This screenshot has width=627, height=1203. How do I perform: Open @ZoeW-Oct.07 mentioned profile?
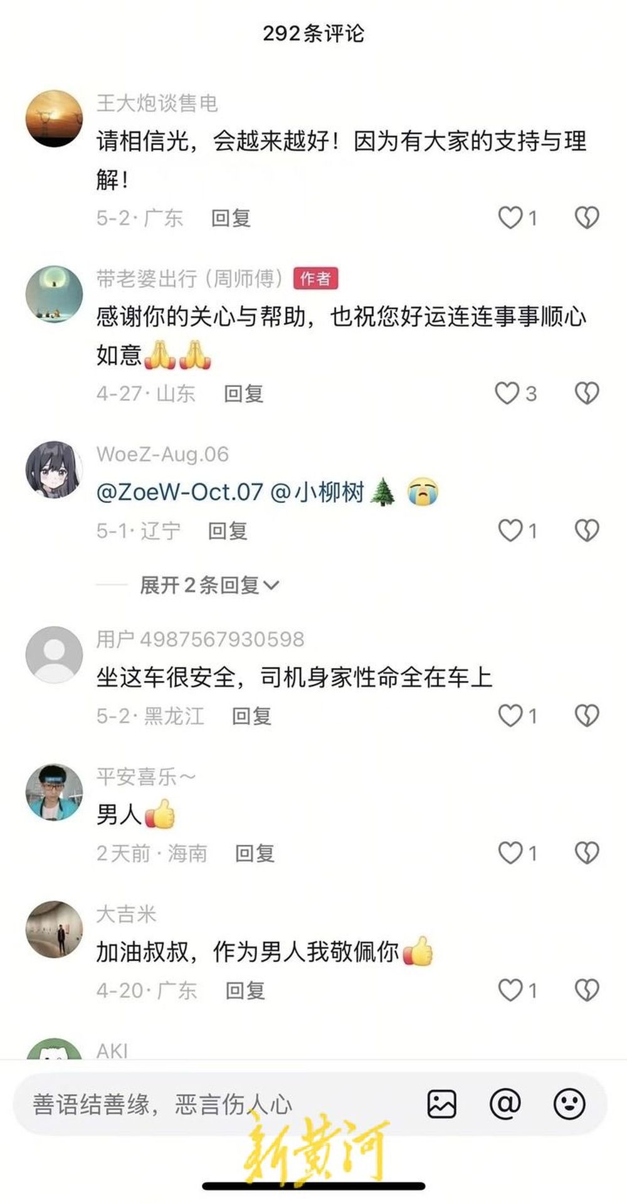pos(179,492)
